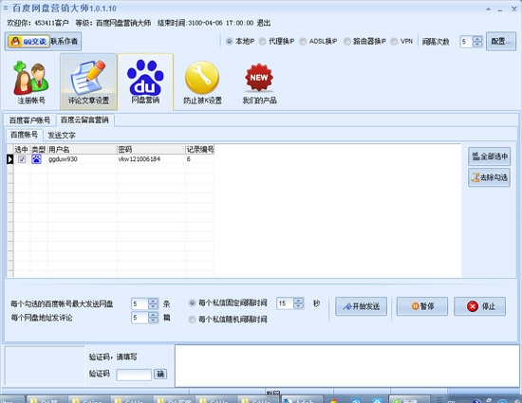Click the QQ交谈 chat button
Screen dimensions: 522x403
(x=28, y=41)
